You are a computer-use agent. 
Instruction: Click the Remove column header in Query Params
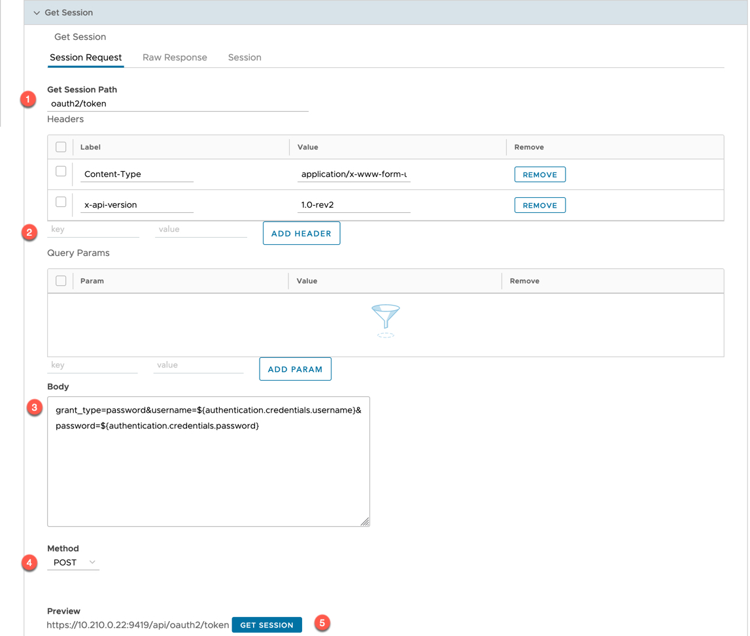[x=524, y=281]
